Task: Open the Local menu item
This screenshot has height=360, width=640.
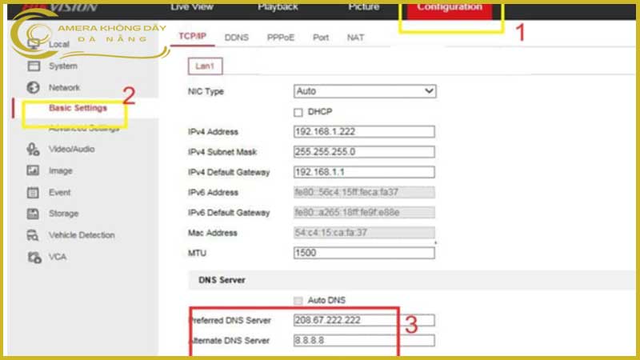Action: click(x=59, y=45)
